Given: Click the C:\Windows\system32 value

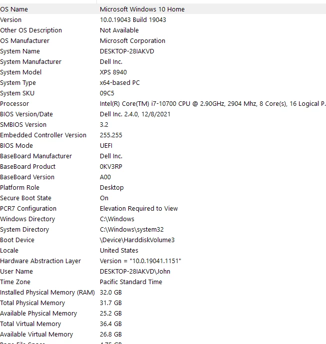Looking at the screenshot, I should 132,230.
